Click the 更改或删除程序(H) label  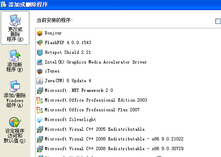coord(15,34)
